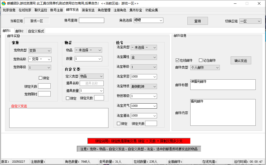
Task: Expand the 法宝特技 dropdown
Action: tap(144, 86)
